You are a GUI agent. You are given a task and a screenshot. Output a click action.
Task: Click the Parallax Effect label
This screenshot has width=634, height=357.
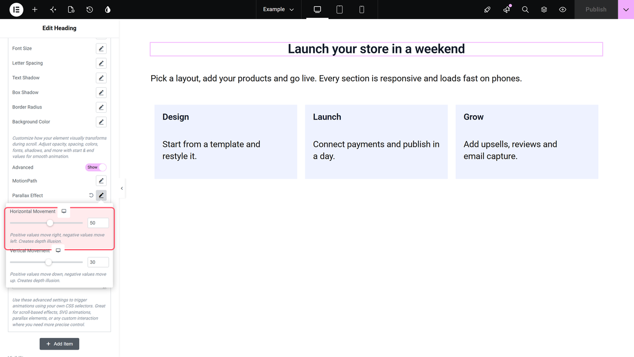[x=27, y=196]
